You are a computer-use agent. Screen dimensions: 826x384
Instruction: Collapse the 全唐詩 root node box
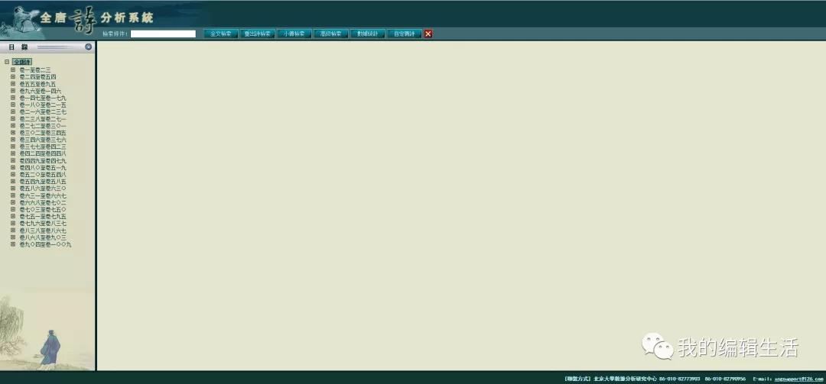click(6, 62)
